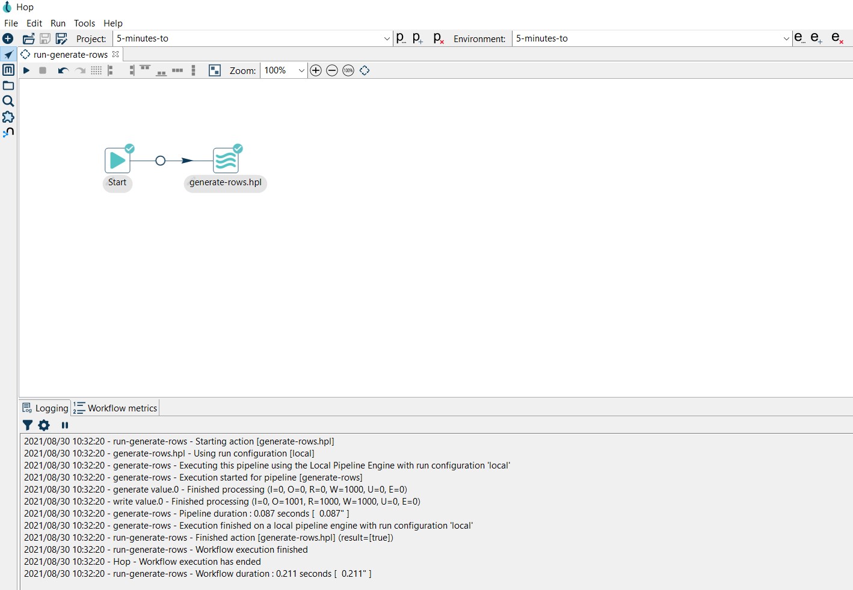Click the new file plus icon
The height and width of the screenshot is (590, 853).
point(8,38)
